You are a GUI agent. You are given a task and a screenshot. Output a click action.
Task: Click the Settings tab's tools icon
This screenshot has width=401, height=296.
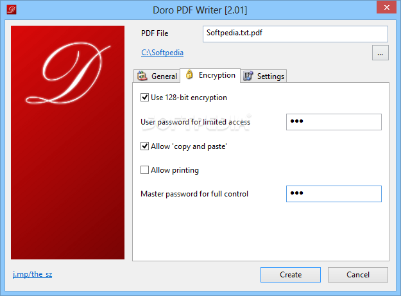248,76
